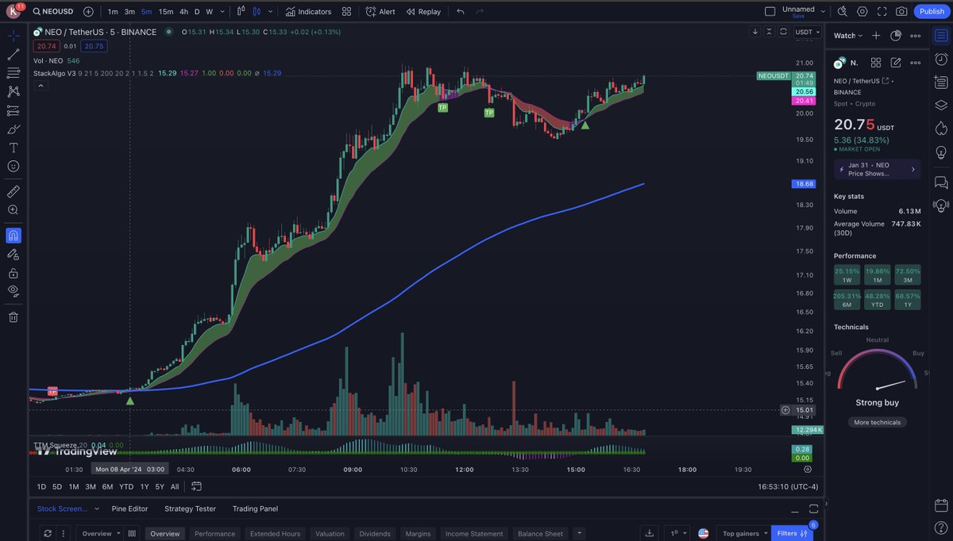Viewport: 953px width, 541px height.
Task: Collapse the indicator legend chevron
Action: click(x=40, y=85)
